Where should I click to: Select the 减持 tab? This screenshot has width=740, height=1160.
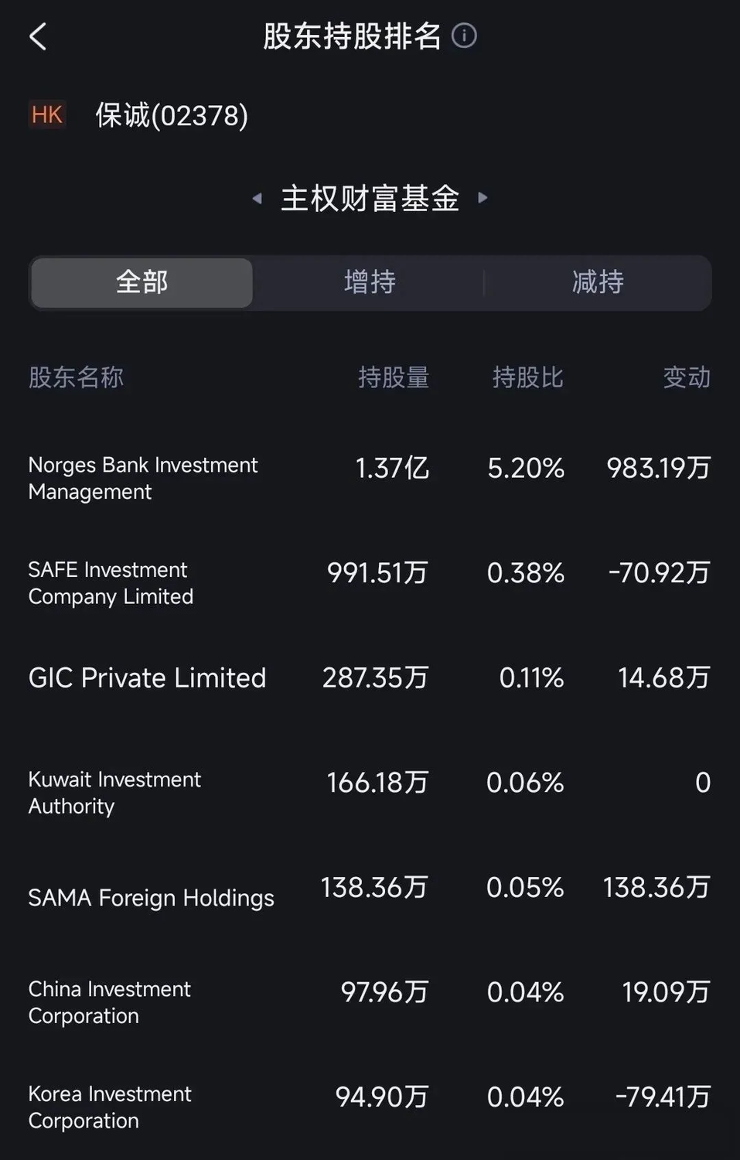[x=598, y=282]
